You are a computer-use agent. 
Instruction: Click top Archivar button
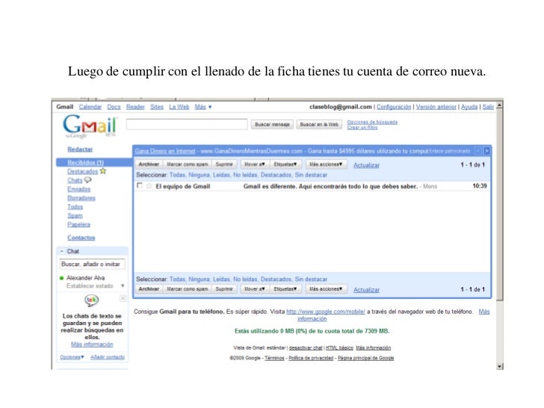pos(149,164)
